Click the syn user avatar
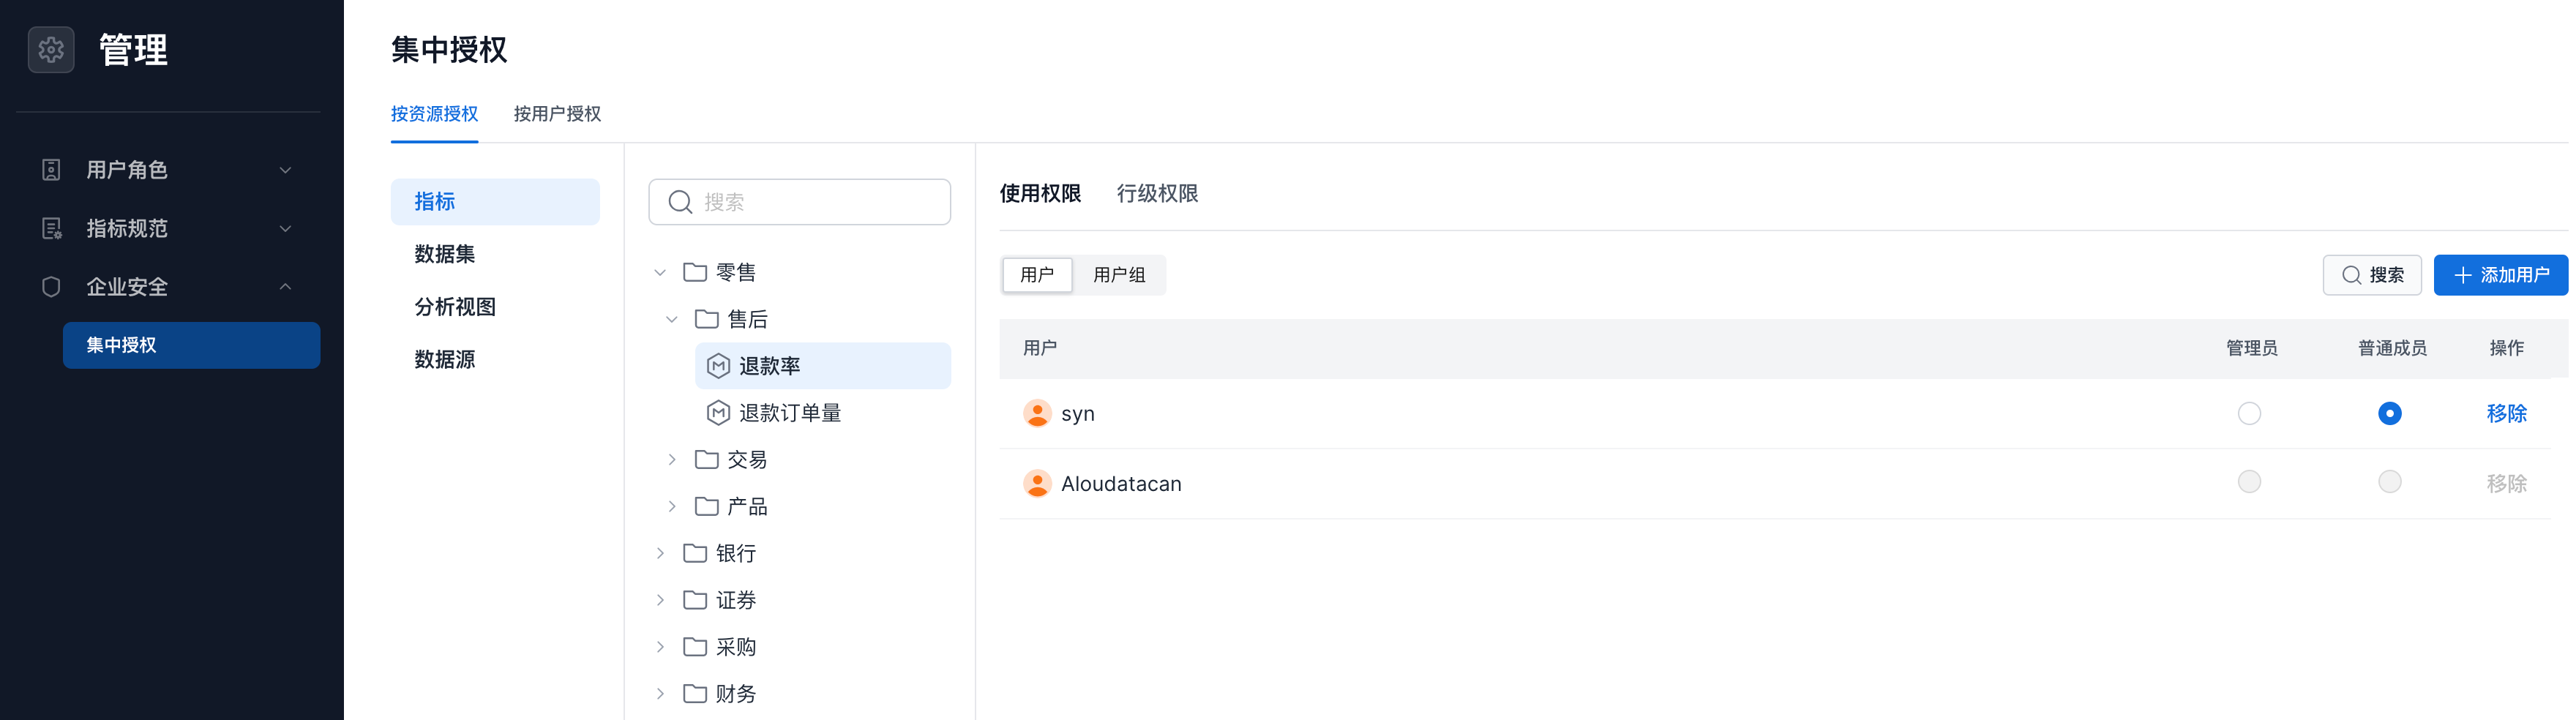This screenshot has height=720, width=2576. tap(1037, 413)
